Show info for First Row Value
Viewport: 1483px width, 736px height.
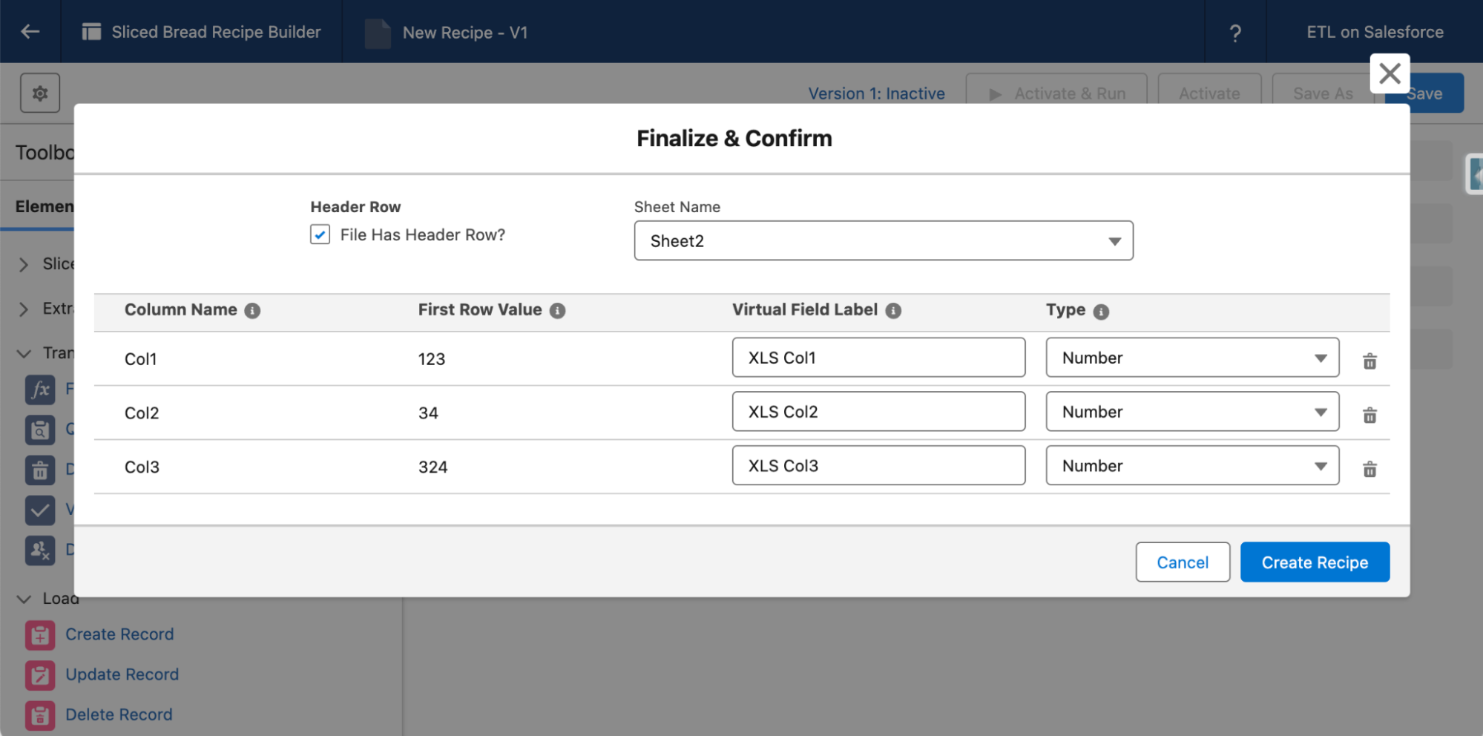(557, 311)
